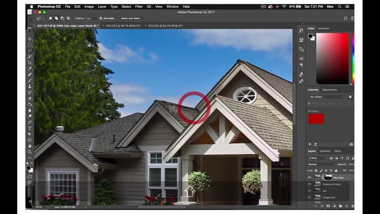The image size is (380, 214).
Task: Select the Eyedropper tool
Action: [x=30, y=69]
